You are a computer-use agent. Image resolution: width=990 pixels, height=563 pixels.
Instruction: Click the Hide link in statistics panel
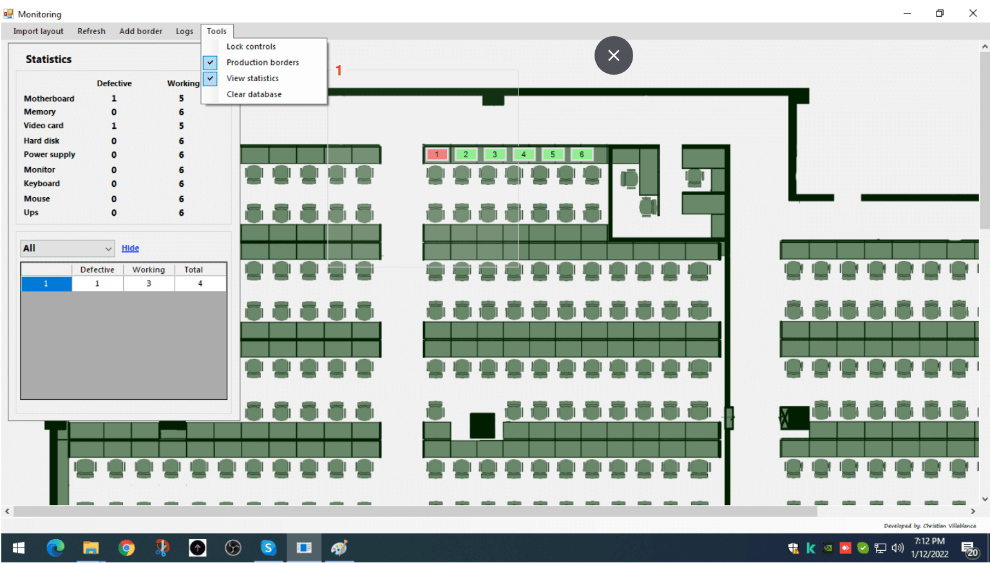click(x=130, y=248)
